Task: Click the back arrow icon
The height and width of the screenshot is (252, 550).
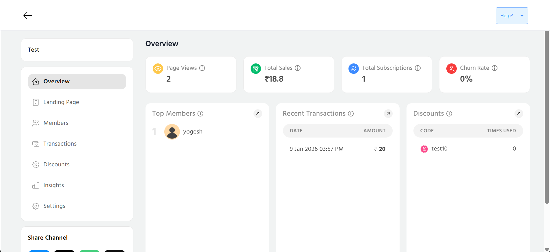Action: coord(27,16)
